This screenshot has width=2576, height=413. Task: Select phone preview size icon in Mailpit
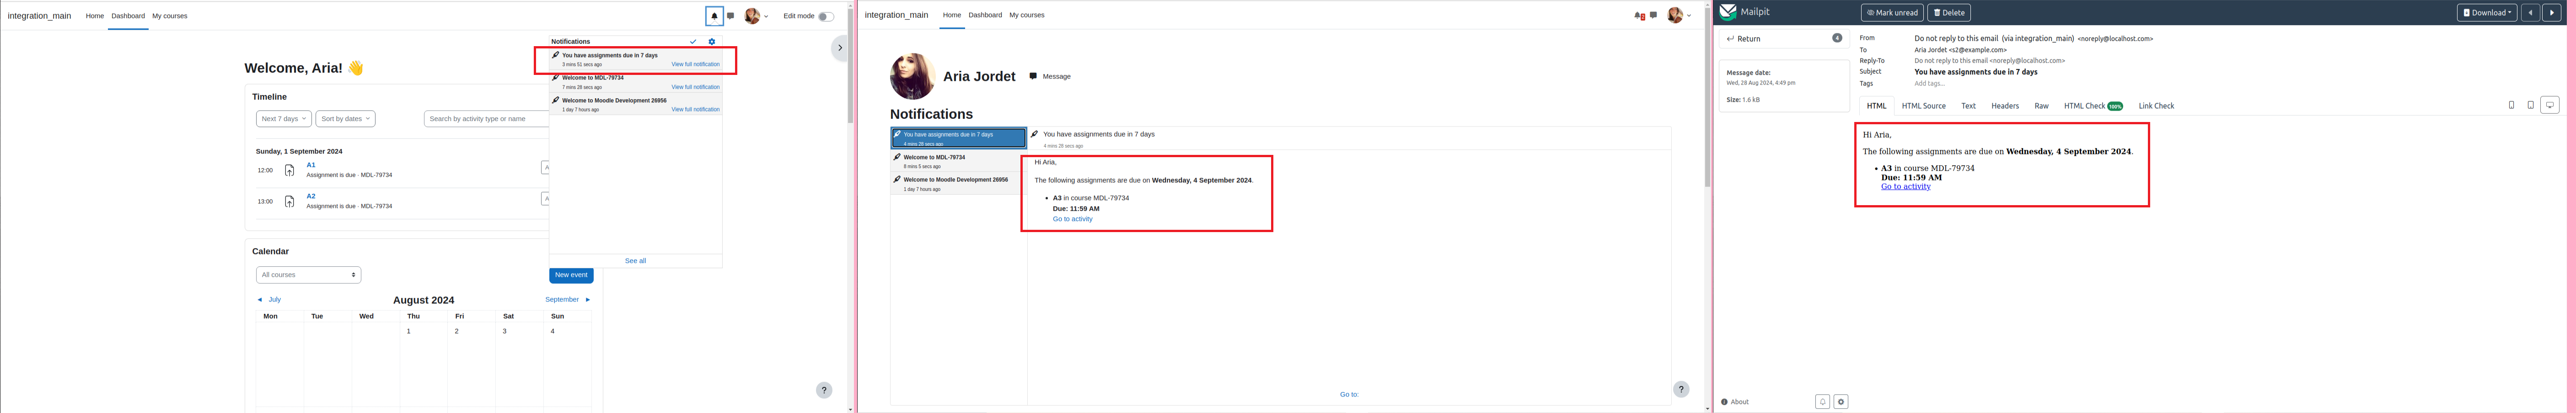2511,105
